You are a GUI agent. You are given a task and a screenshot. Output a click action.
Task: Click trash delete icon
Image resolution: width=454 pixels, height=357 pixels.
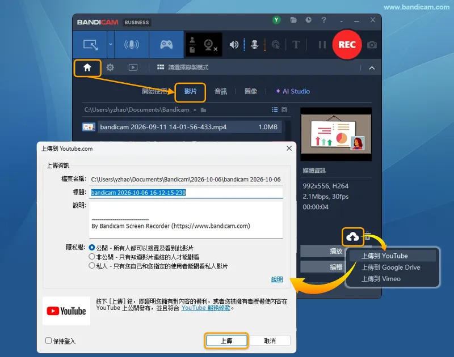tap(367, 236)
